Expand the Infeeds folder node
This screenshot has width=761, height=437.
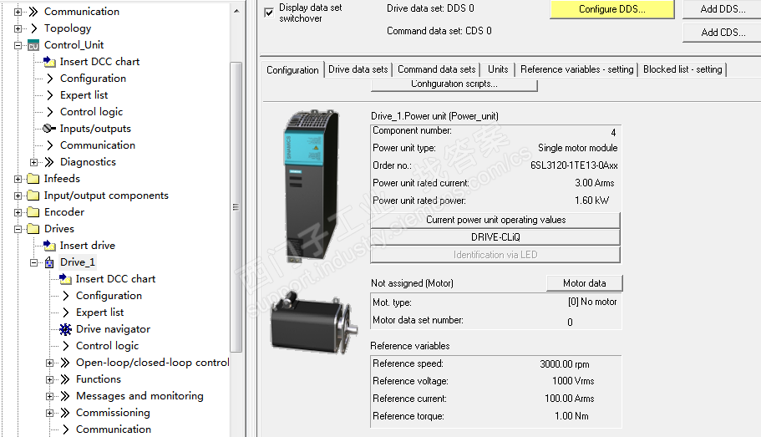(18, 179)
